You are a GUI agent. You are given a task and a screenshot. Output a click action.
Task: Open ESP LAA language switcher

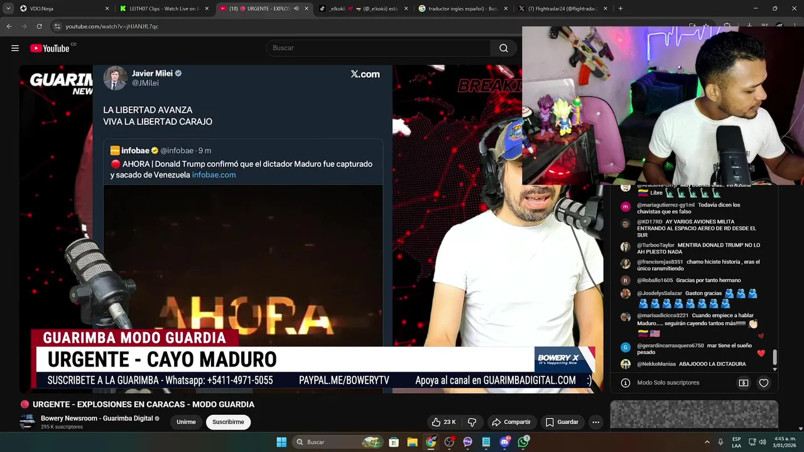[x=736, y=442]
